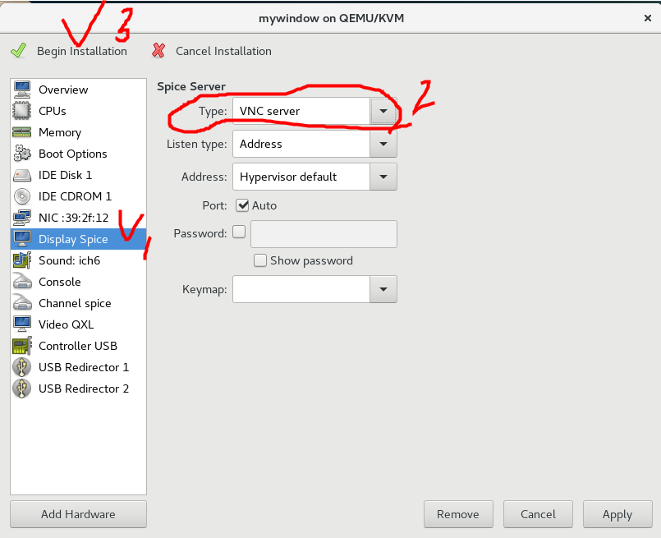Click the green checkmark Begin Installation icon
Screen dimensions: 661x538
click(19, 51)
